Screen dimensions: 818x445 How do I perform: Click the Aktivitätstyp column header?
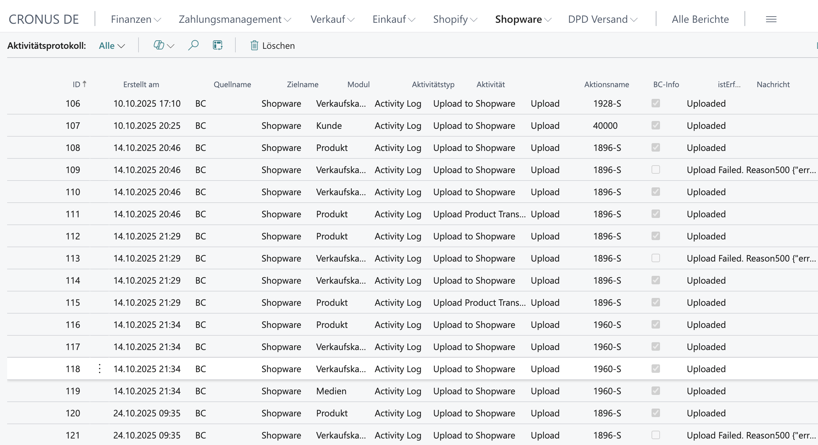click(433, 84)
